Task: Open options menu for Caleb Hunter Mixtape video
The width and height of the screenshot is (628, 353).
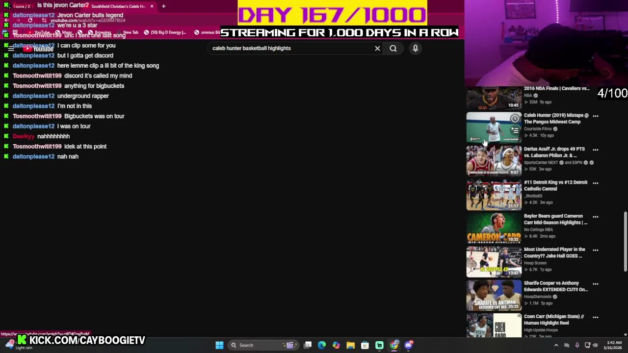Action: 595,116
